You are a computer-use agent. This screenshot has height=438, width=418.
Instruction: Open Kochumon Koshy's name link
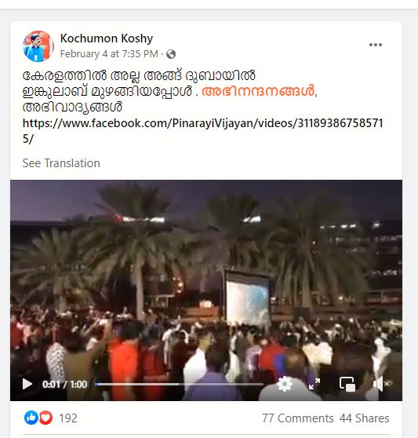point(107,38)
